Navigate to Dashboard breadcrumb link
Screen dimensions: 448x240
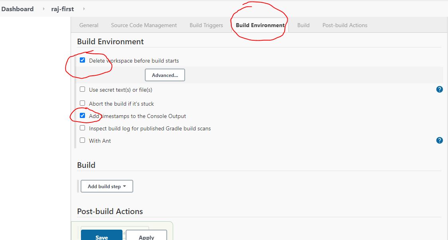tap(18, 9)
